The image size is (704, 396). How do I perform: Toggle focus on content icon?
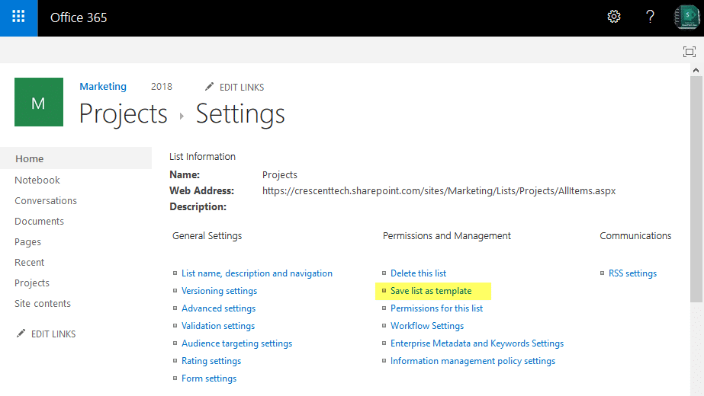click(689, 51)
